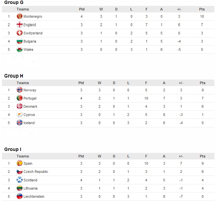Screen dimensions: 217x202
Task: Click the Iceland flag icon
Action: [x=20, y=122]
